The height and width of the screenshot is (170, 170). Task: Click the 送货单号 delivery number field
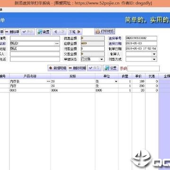point(141,38)
